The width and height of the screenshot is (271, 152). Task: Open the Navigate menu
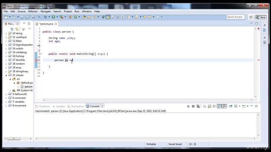tap(46, 11)
